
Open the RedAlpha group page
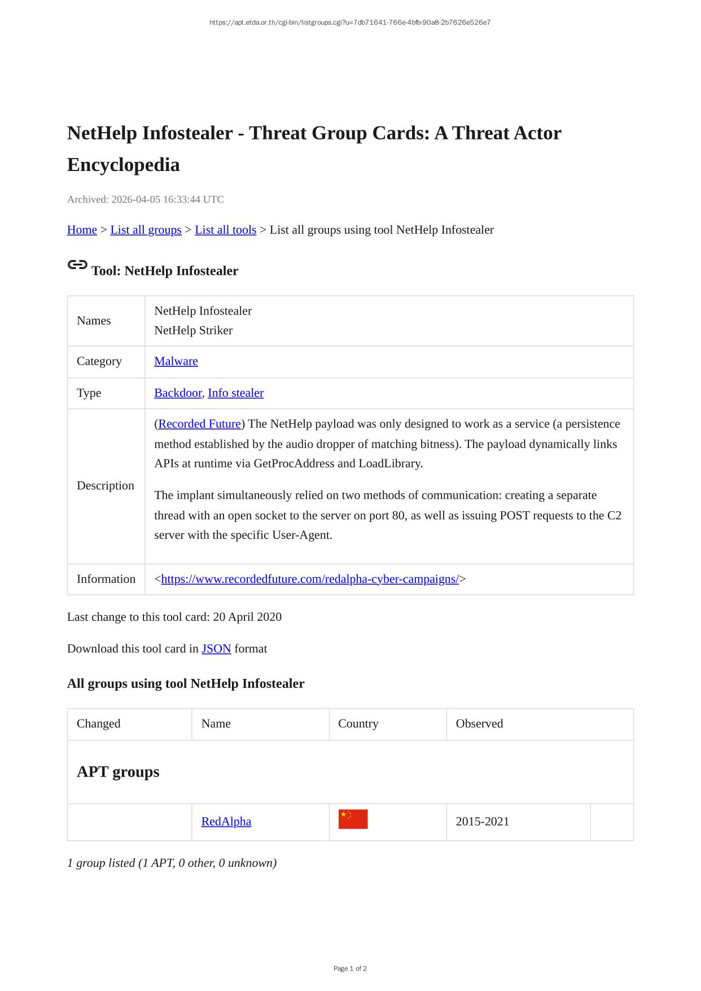226,821
